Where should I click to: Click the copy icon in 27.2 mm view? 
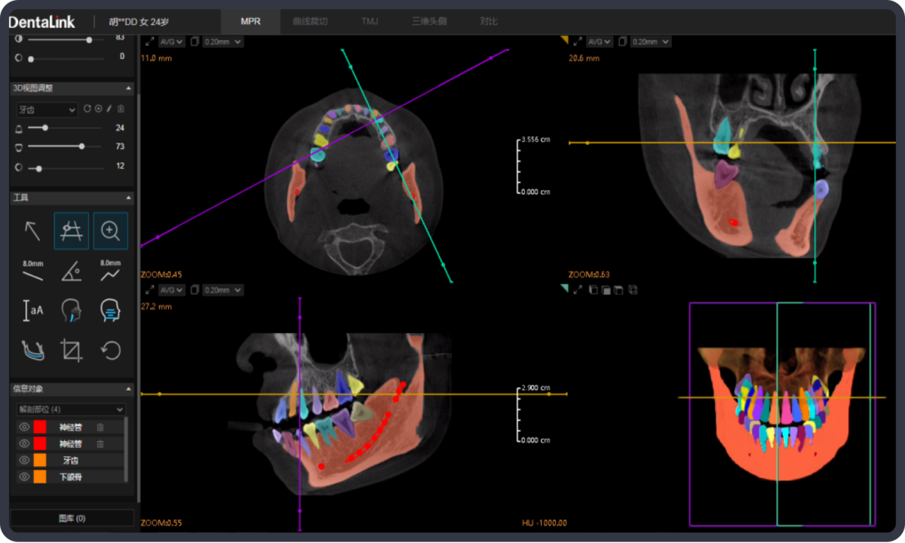195,290
